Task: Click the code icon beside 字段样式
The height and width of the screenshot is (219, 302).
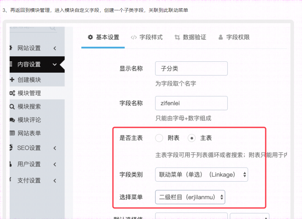Action: pos(134,37)
